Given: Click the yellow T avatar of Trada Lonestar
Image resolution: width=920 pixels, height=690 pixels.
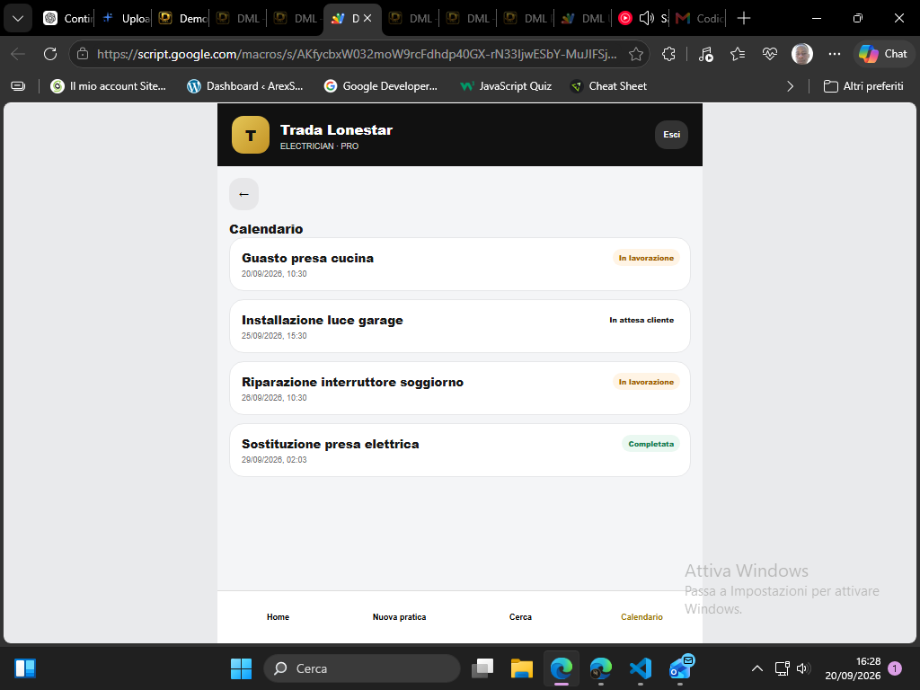Looking at the screenshot, I should click(251, 135).
